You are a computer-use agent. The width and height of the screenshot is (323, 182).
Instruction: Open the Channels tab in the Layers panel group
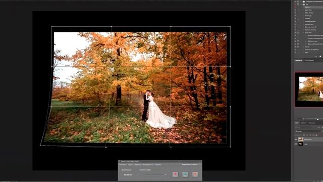click(x=304, y=123)
